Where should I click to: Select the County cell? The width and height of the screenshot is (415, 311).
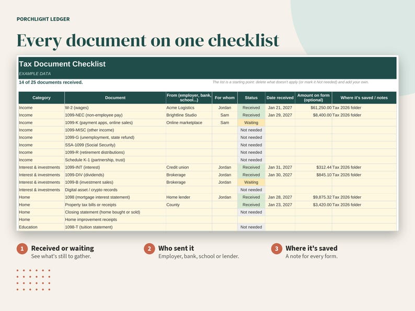189,205
